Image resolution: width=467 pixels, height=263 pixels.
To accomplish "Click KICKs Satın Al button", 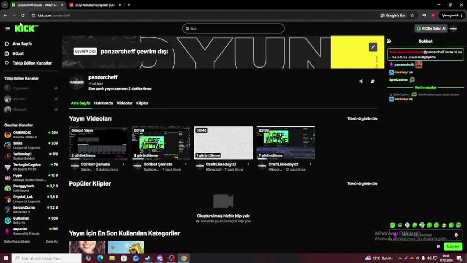I will 431,28.
